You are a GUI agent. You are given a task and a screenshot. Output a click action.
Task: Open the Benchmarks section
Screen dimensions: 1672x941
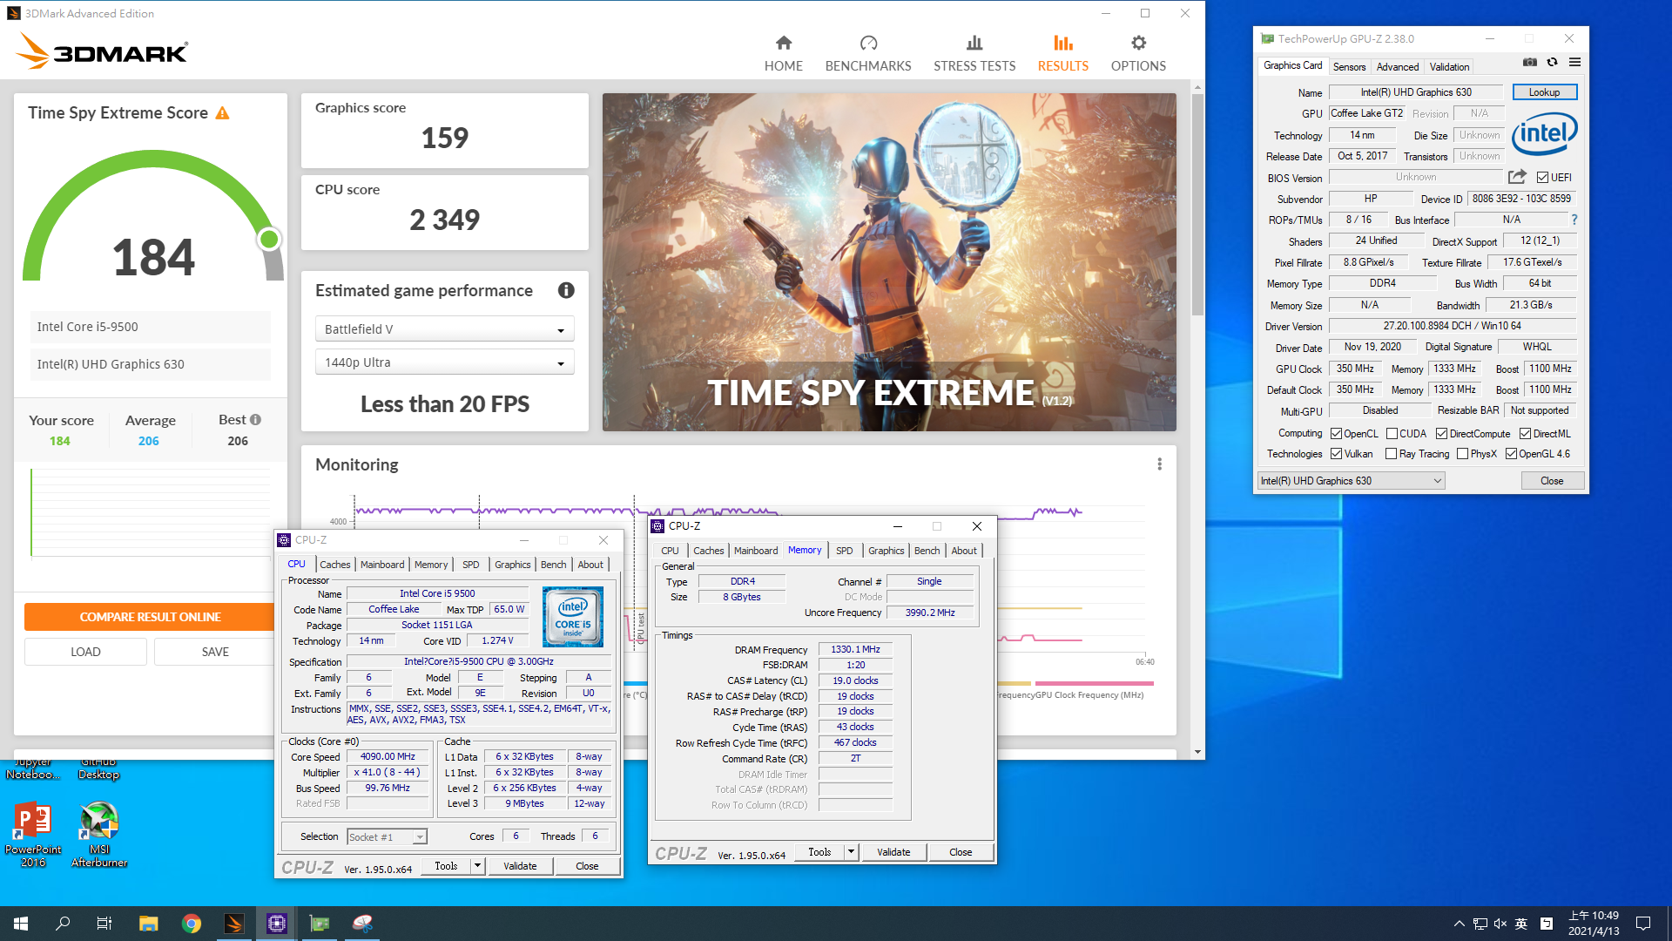click(867, 54)
